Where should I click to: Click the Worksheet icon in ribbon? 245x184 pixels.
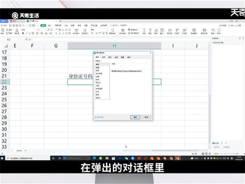(x=185, y=30)
